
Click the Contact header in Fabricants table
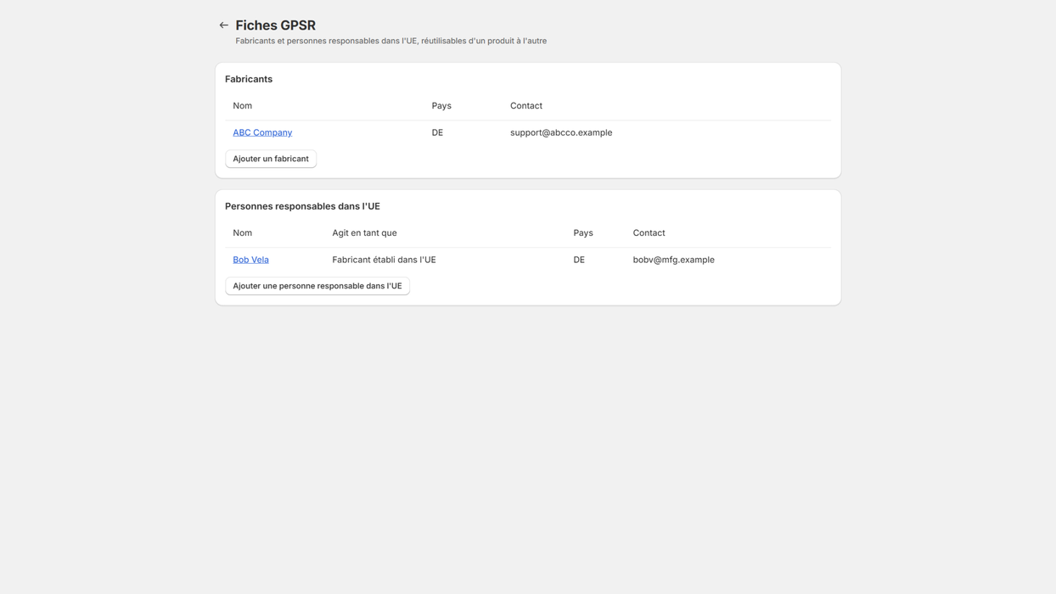point(526,106)
